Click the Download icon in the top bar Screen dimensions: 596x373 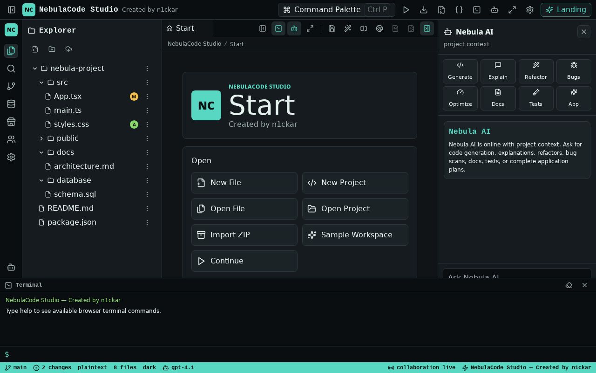coord(424,10)
